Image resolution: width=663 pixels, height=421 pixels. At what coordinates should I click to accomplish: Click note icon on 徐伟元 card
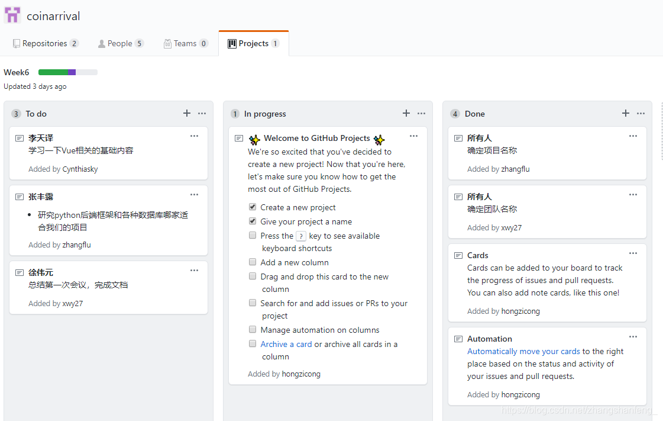(x=20, y=272)
